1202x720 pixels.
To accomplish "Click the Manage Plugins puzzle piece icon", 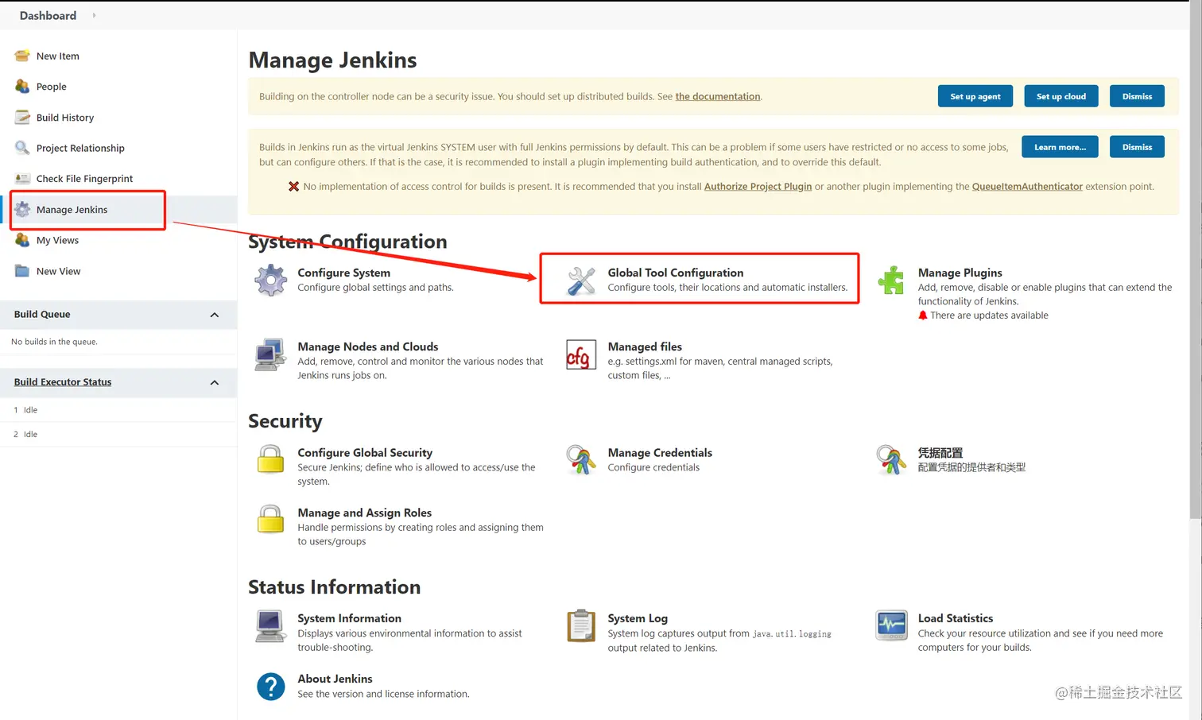I will 891,281.
